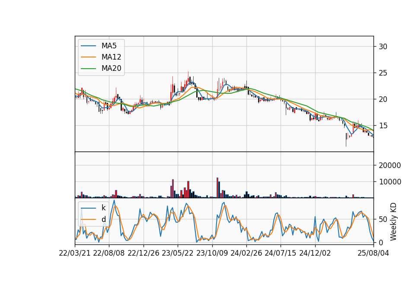Click the 24/12/02 date tick label
Screen dimensions: 415x298
(x=315, y=253)
